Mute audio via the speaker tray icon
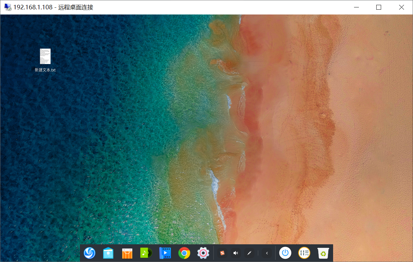 235,253
